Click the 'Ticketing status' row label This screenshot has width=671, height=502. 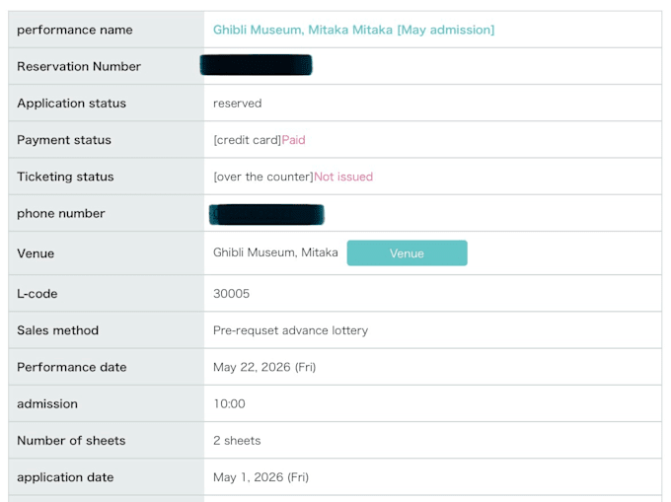pos(65,177)
